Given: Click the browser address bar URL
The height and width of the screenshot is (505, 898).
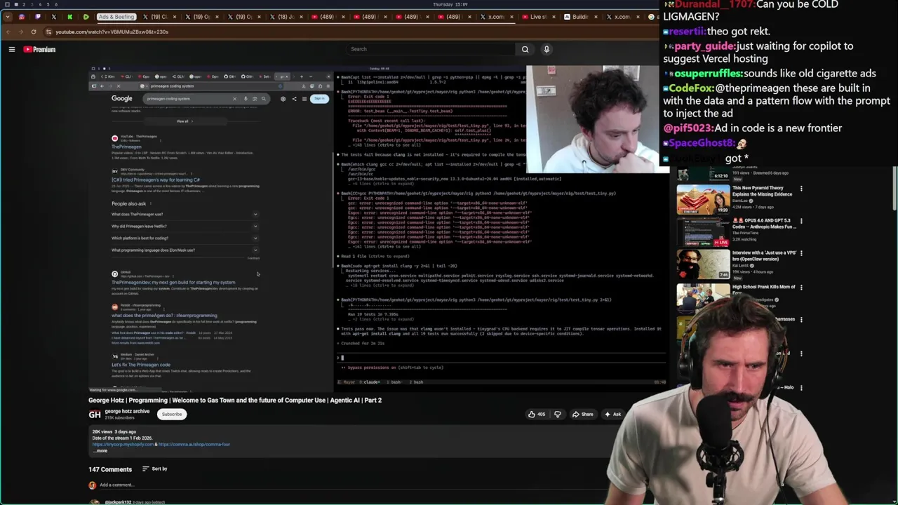Looking at the screenshot, I should coord(112,32).
